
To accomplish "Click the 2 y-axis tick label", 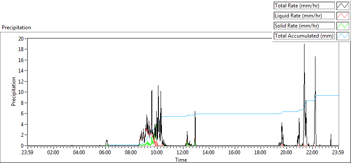I will coord(23,135).
